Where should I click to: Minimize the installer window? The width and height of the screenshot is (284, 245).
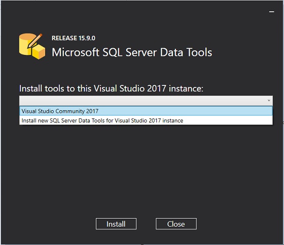click(x=271, y=12)
